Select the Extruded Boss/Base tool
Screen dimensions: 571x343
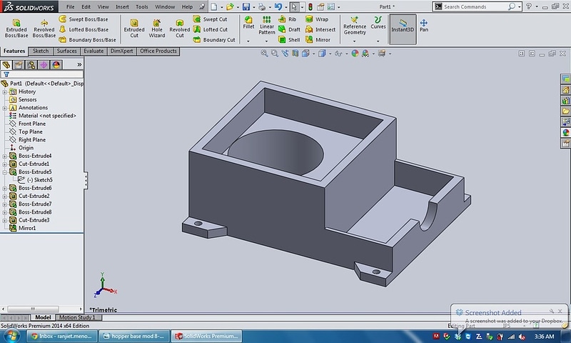[16, 29]
